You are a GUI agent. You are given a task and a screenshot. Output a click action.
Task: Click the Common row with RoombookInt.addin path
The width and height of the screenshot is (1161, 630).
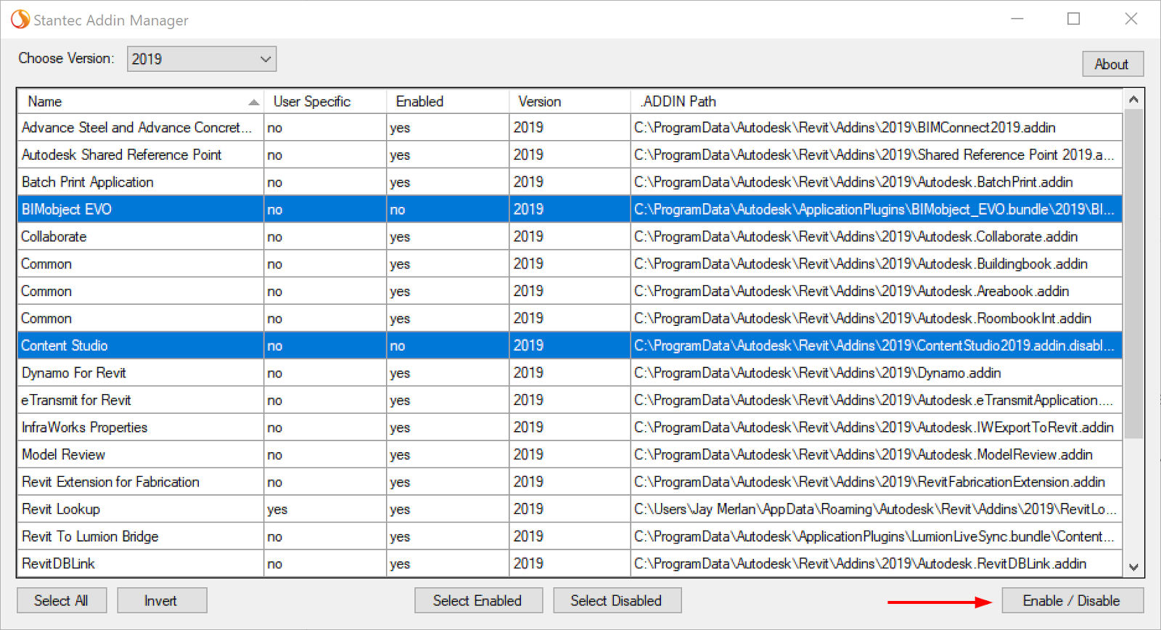tap(570, 318)
